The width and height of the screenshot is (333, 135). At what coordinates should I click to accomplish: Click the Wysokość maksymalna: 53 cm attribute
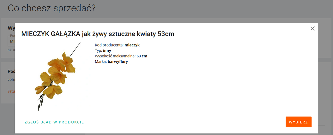[121, 56]
